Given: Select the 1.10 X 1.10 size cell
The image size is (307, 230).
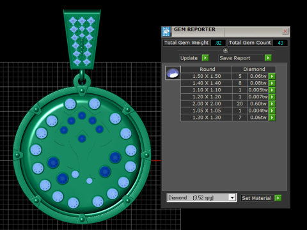Looking at the screenshot, I should point(207,90).
